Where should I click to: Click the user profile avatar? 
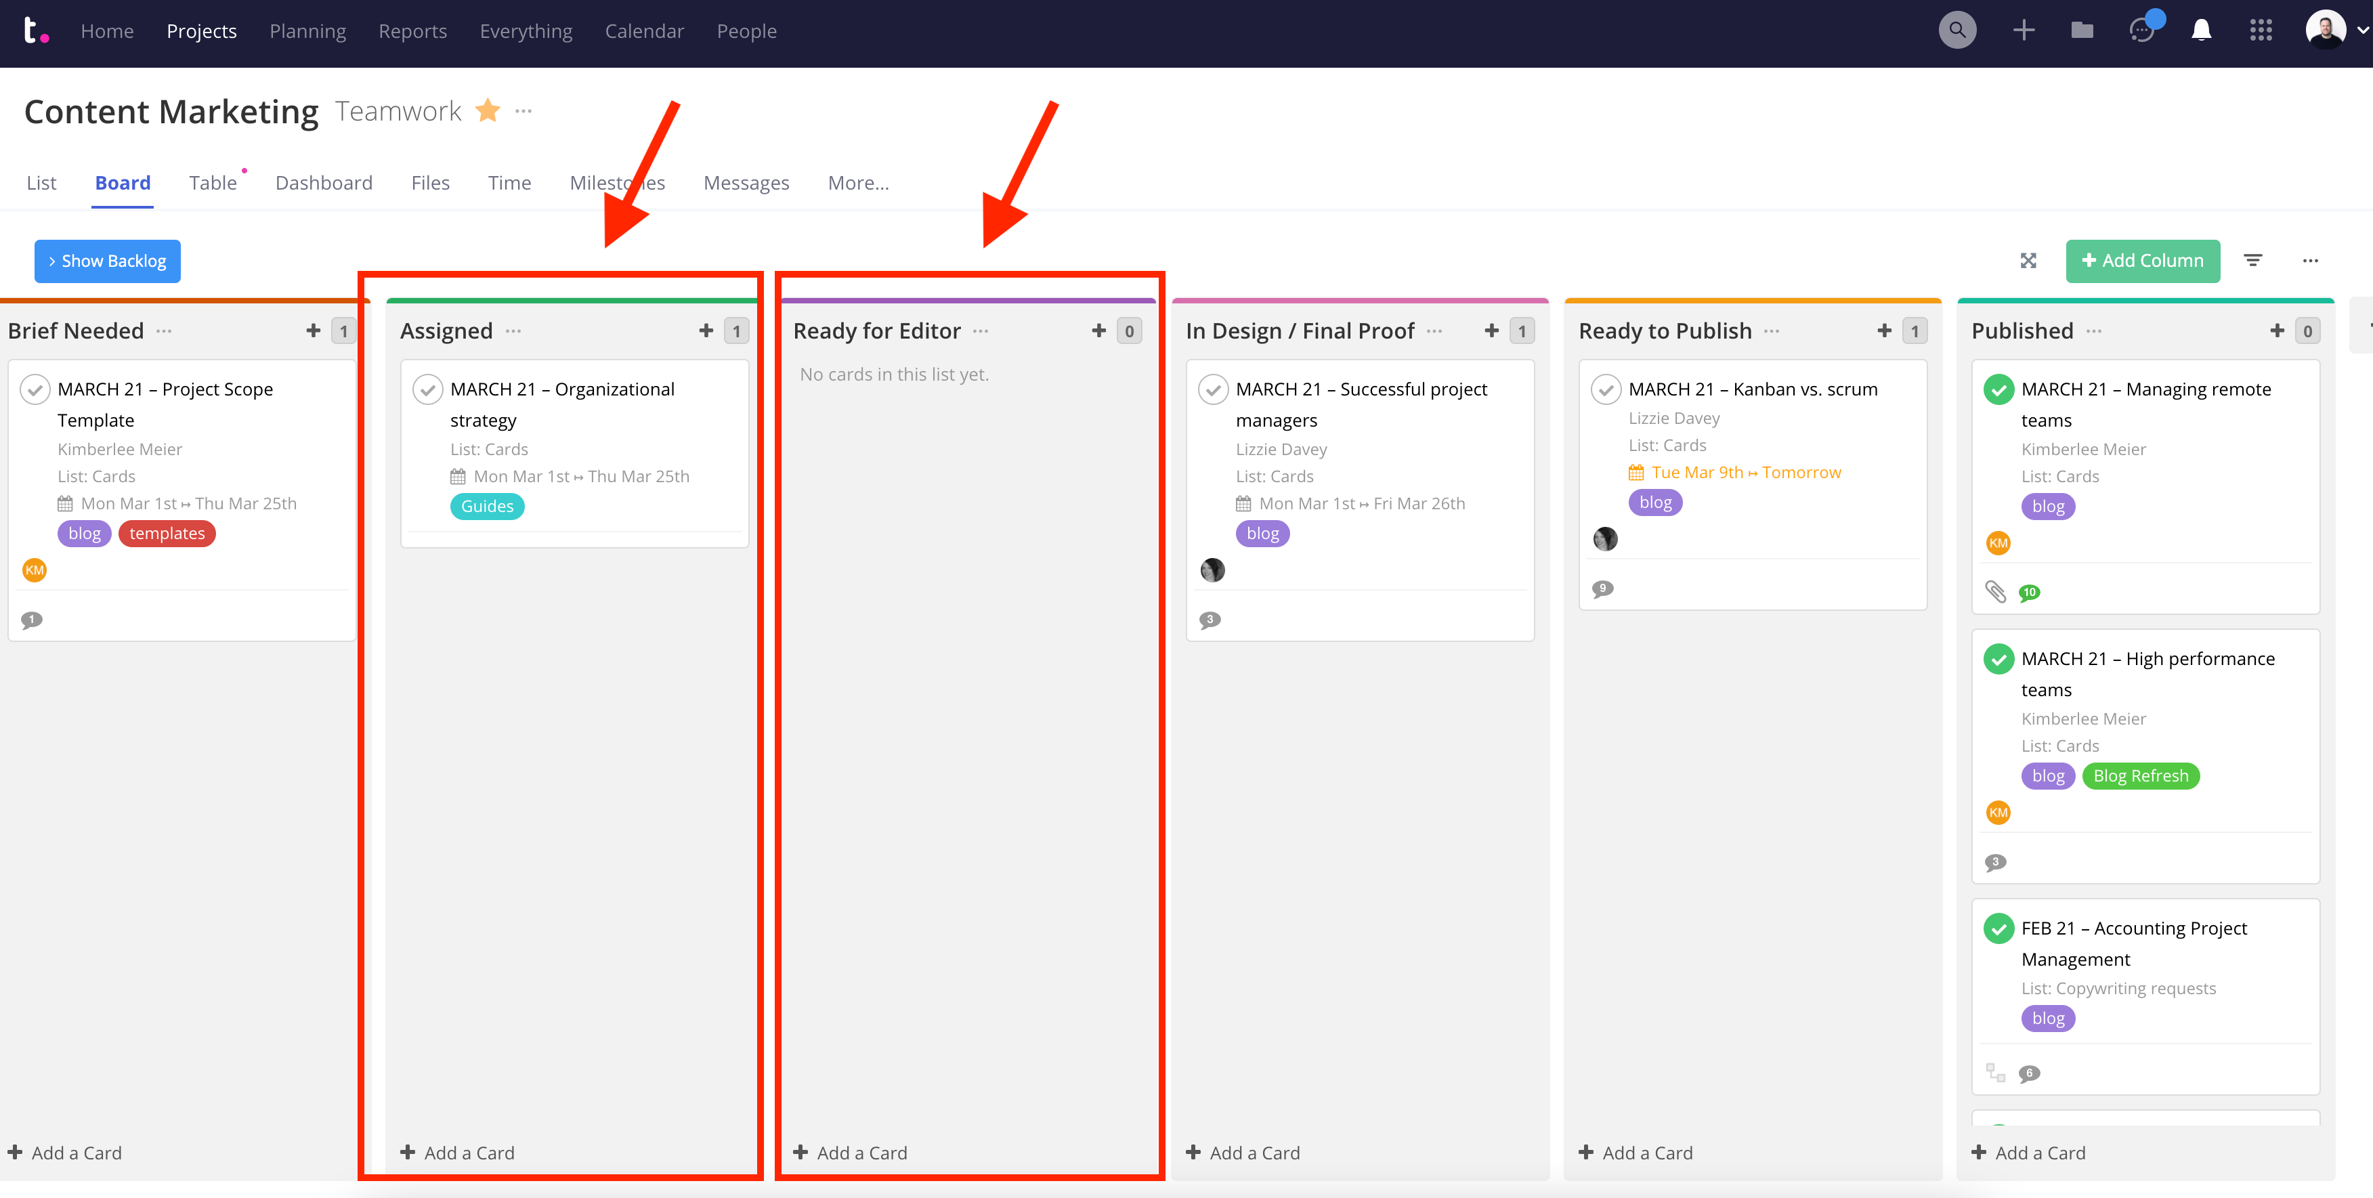click(2325, 30)
